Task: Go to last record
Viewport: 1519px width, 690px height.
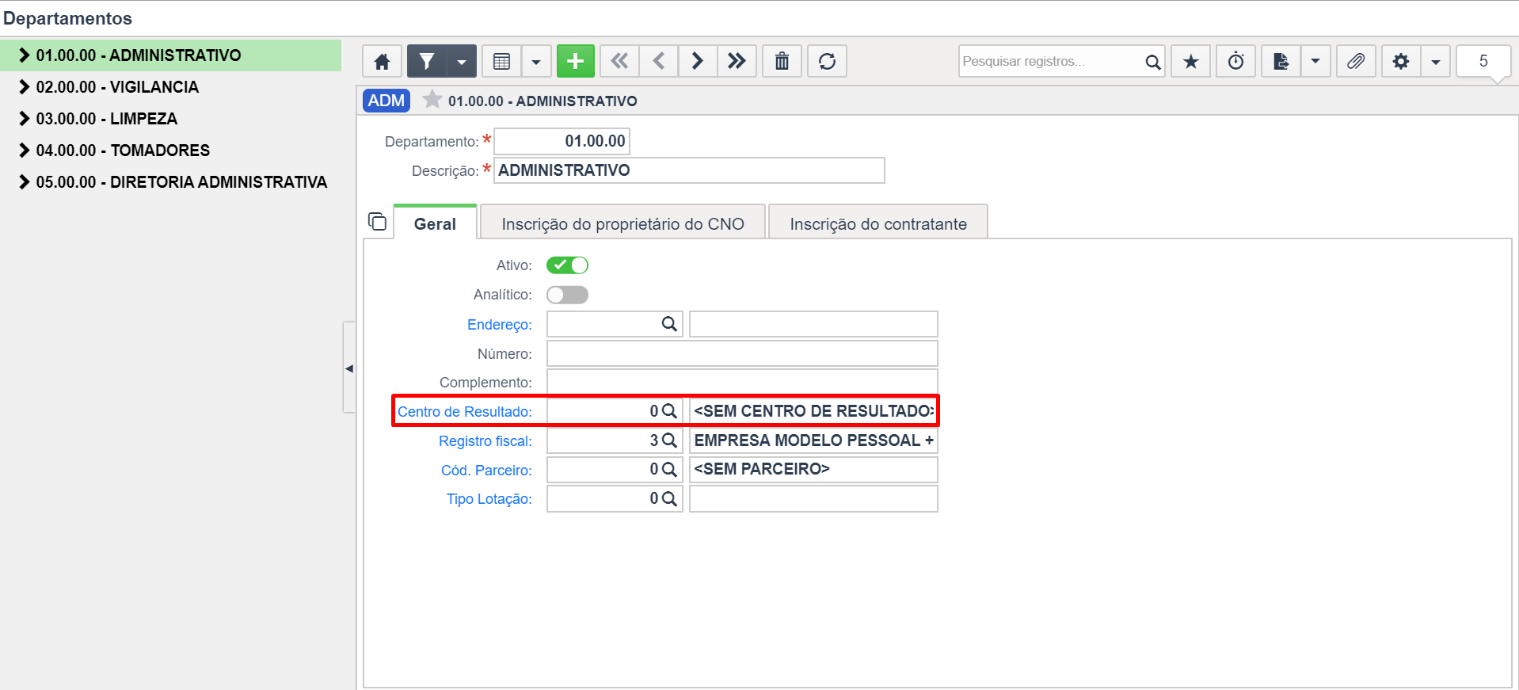Action: point(737,61)
